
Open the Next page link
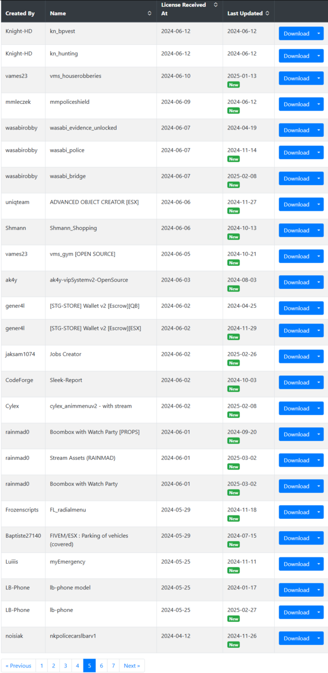pyautogui.click(x=132, y=666)
